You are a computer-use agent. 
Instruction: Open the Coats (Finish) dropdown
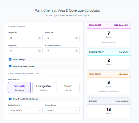point(25,110)
